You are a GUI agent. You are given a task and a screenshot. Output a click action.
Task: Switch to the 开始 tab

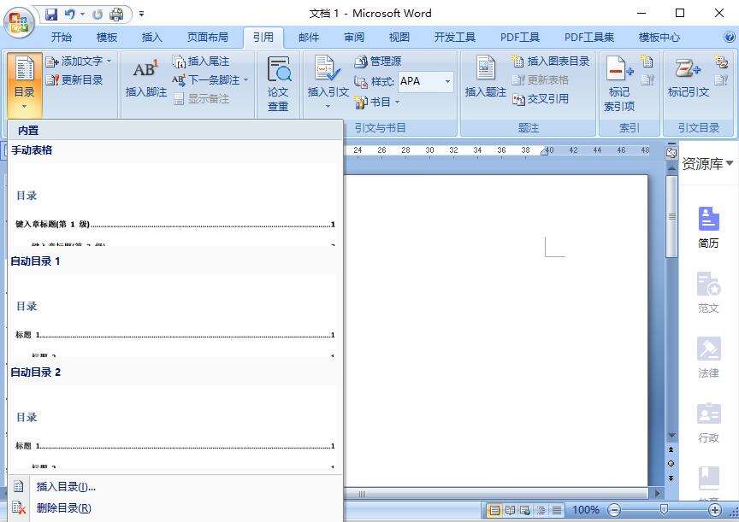pyautogui.click(x=62, y=38)
